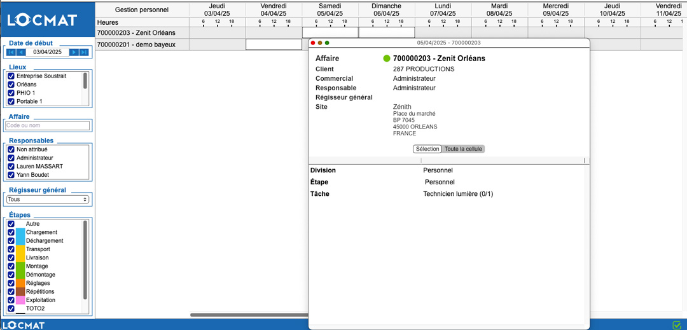Click the Heures row label
687x330 pixels.
click(108, 22)
